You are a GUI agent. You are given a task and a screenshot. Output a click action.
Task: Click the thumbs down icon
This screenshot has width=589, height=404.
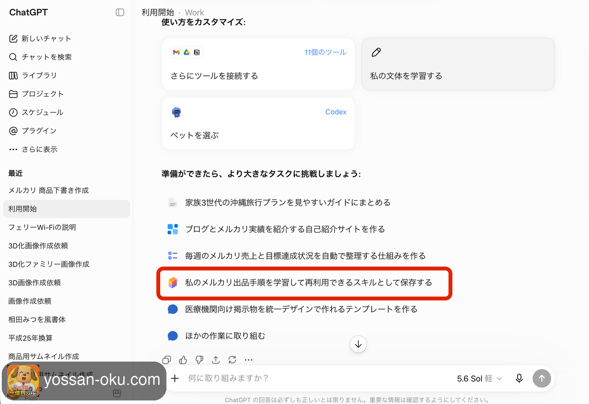(199, 360)
